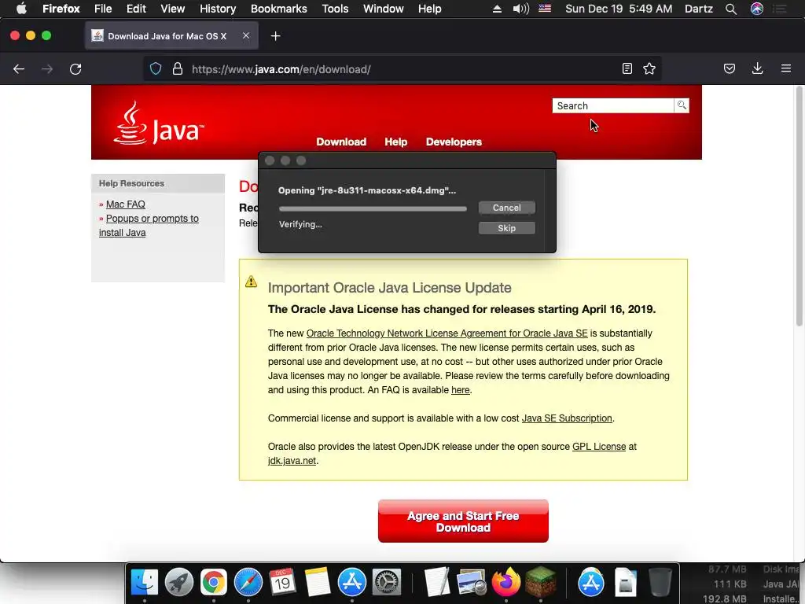Screen dimensions: 805x604
Task: Click the Java site Search field
Action: click(x=613, y=105)
